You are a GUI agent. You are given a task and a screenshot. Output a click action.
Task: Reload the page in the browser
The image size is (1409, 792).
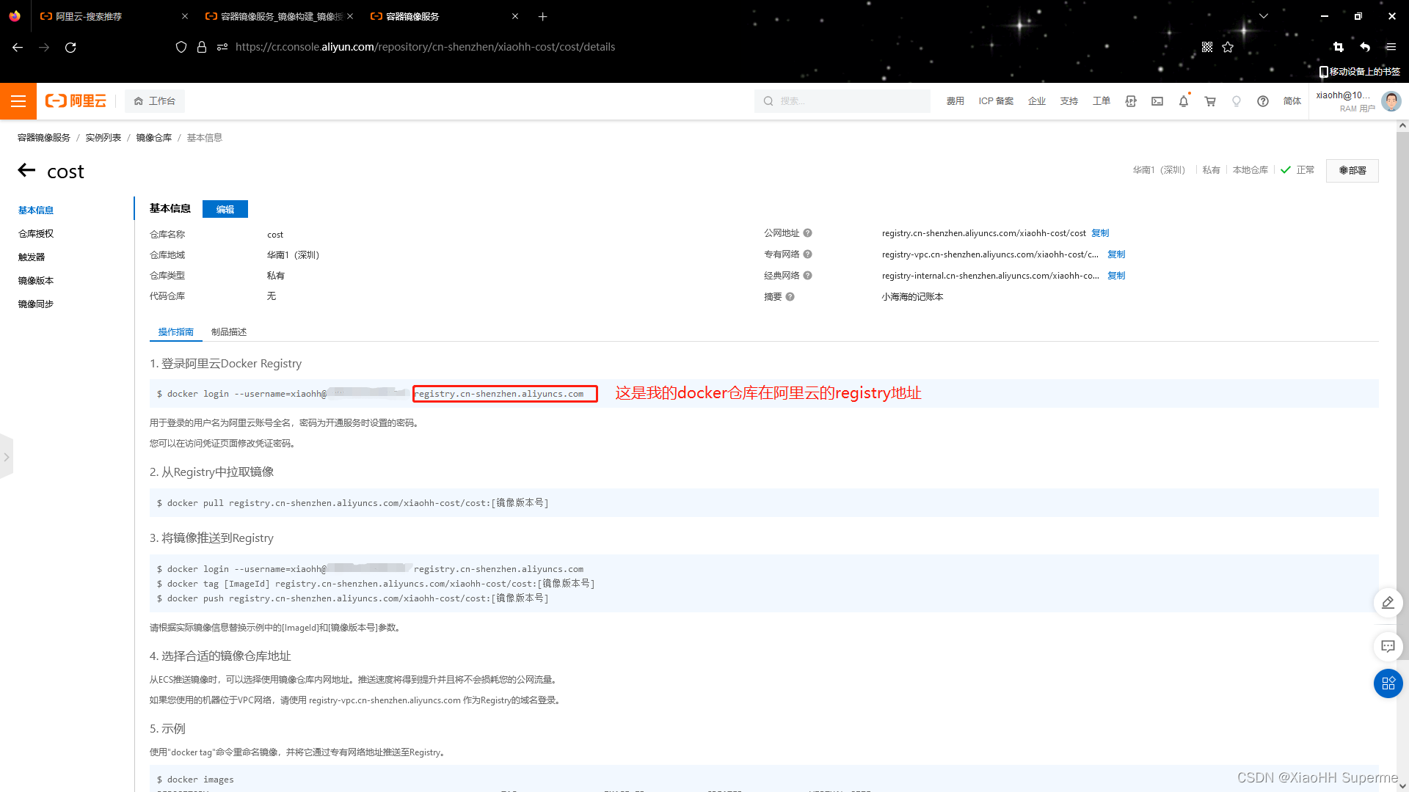click(70, 47)
